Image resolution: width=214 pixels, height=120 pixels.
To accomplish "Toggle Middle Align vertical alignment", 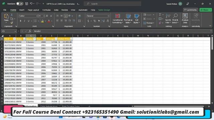I will pyautogui.click(x=62, y=16).
